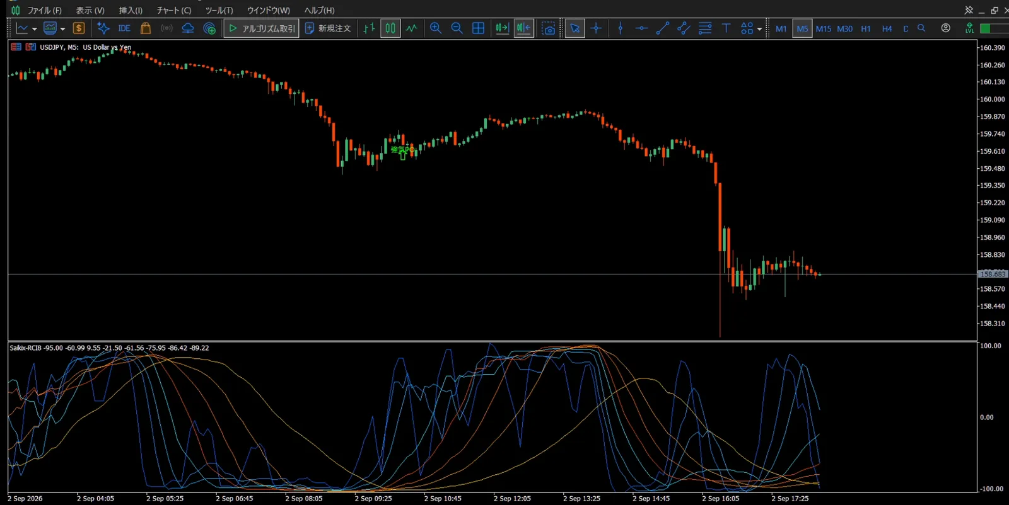The height and width of the screenshot is (505, 1009).
Task: Switch to the H4 timeframe
Action: (x=887, y=29)
